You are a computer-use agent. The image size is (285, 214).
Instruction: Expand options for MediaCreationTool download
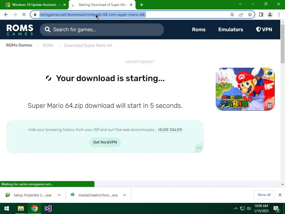124,195
